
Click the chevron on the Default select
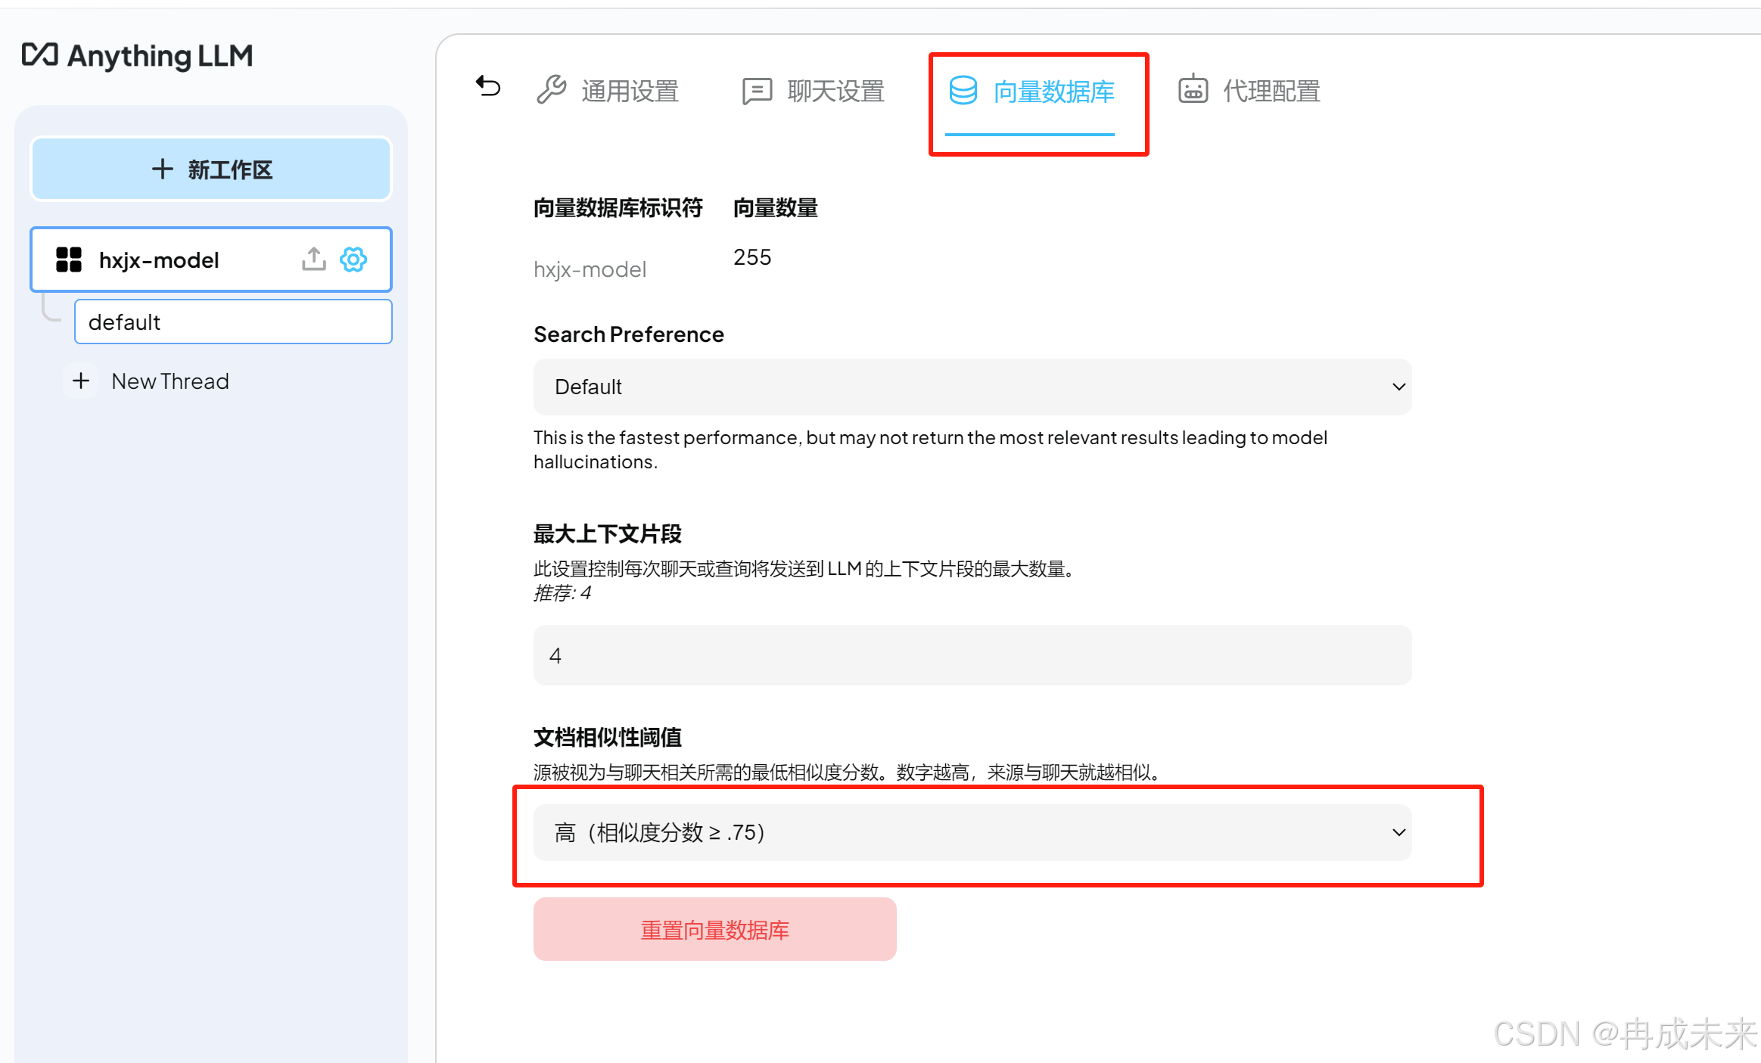tap(1399, 387)
